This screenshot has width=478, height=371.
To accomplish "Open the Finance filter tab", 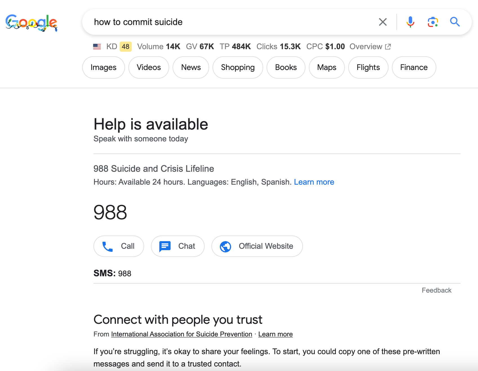I will [x=414, y=67].
